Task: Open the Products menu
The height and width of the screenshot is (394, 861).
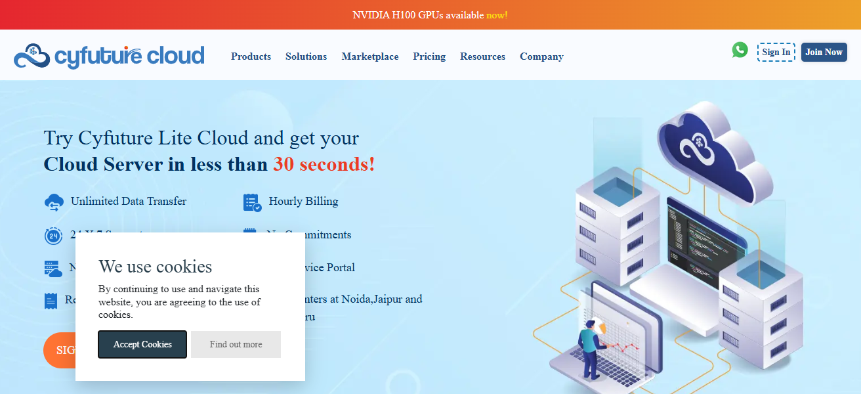Action: (251, 56)
